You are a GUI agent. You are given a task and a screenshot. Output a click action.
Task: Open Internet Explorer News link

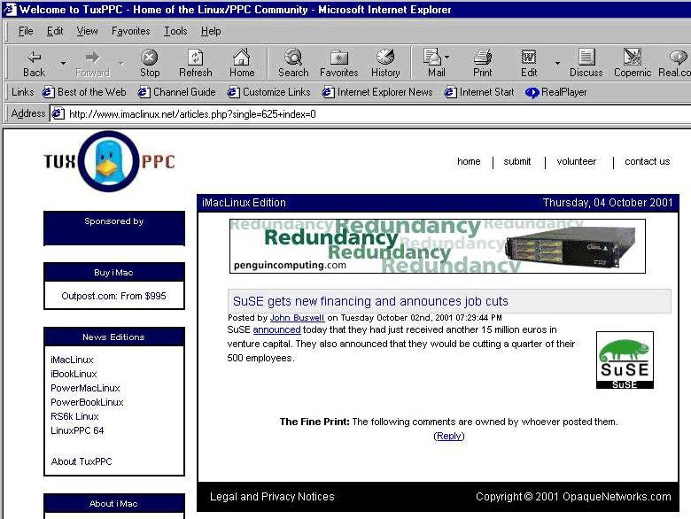(x=377, y=92)
